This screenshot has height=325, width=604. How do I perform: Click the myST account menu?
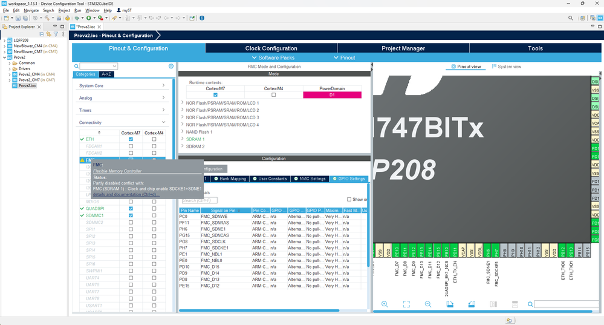pyautogui.click(x=124, y=10)
